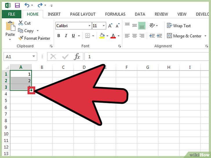
Task: Expand the underline style arrow
Action: click(79, 36)
